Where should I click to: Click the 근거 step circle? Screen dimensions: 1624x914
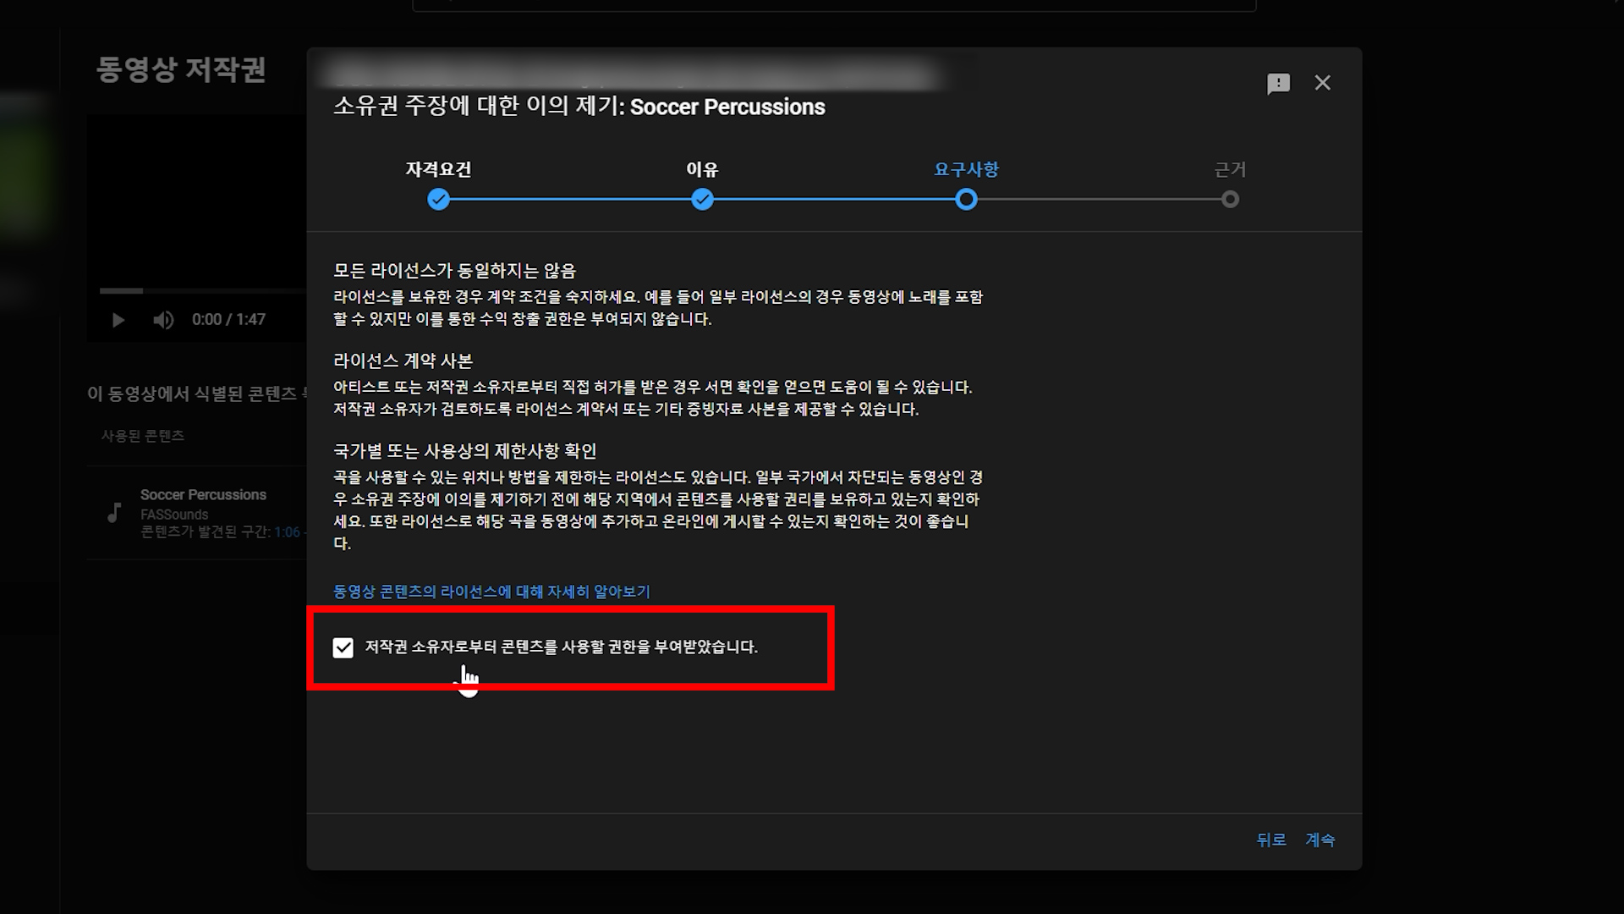(1230, 200)
